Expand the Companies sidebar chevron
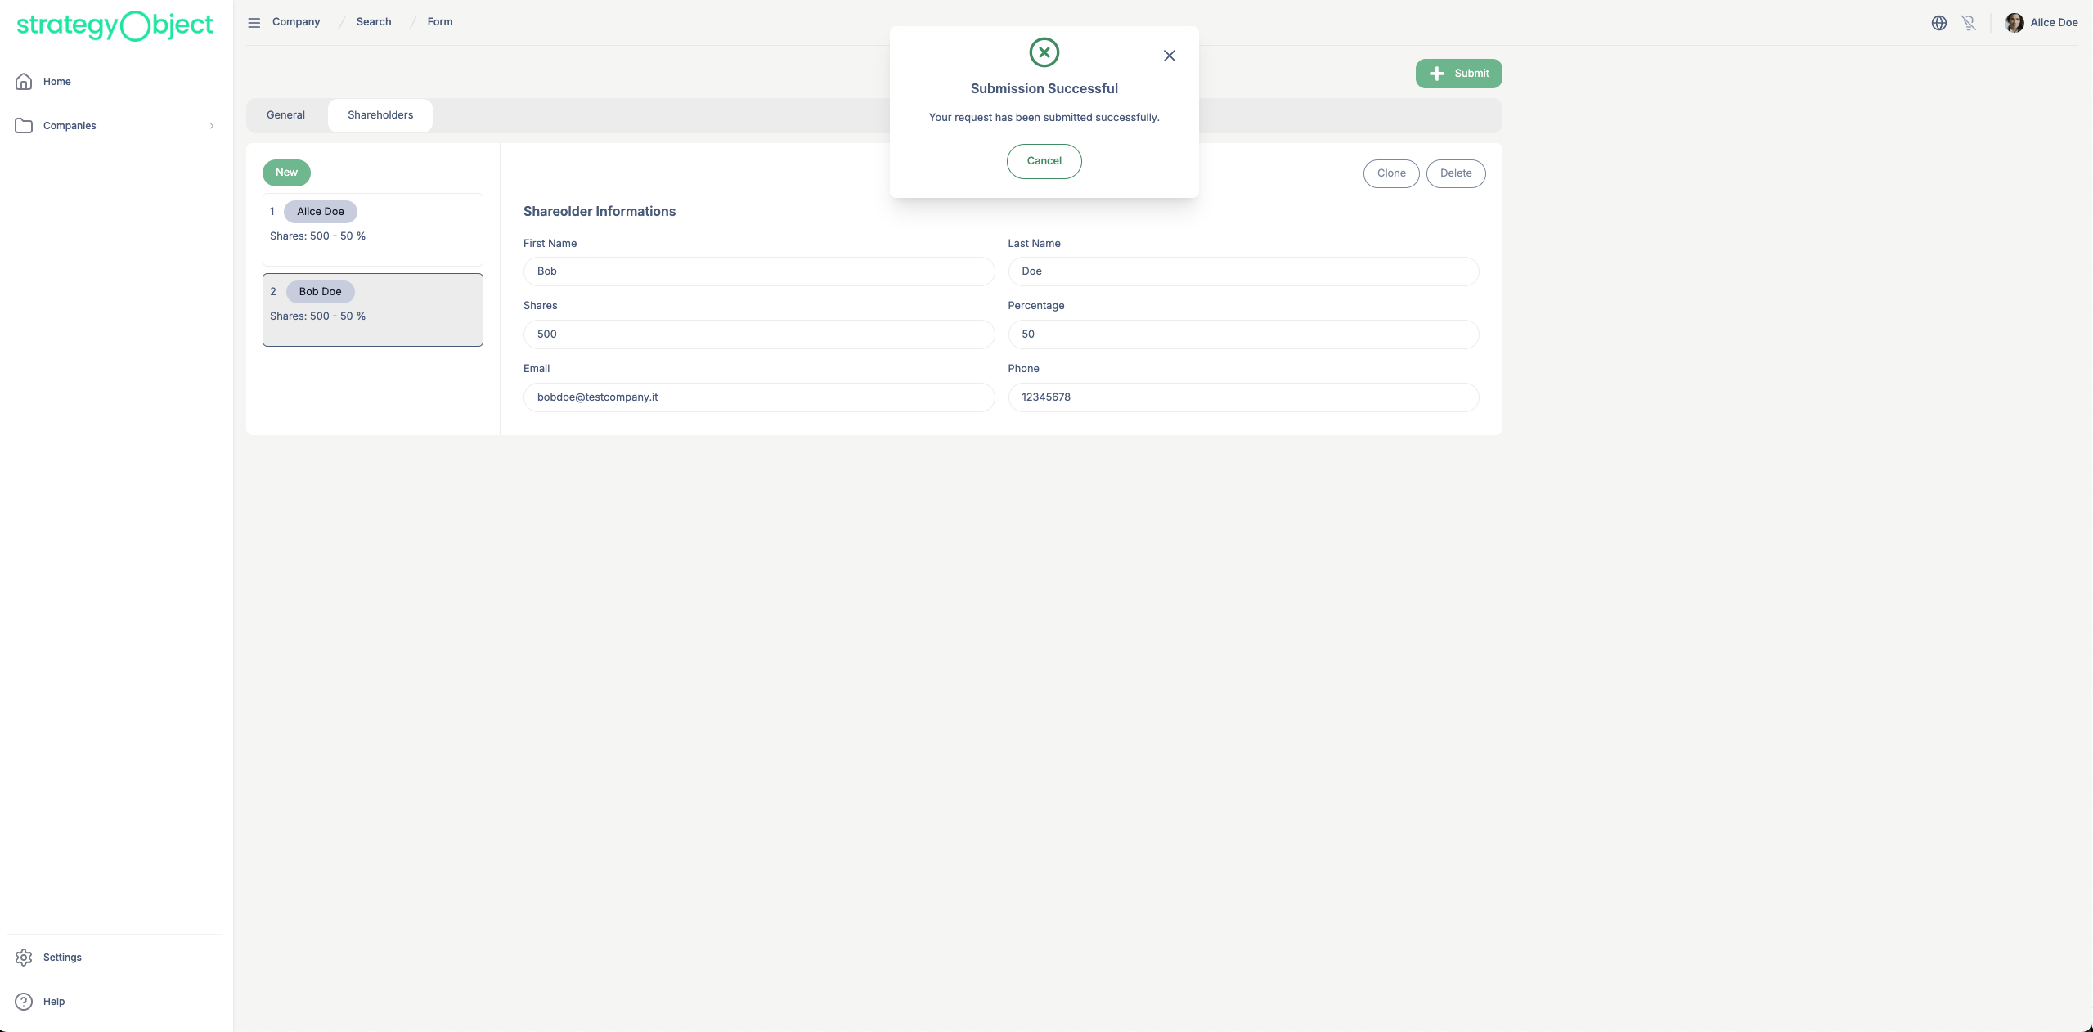This screenshot has width=2093, height=1032. pos(212,126)
